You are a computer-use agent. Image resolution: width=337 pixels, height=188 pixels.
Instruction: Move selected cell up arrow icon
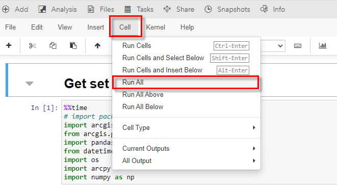click(97, 45)
